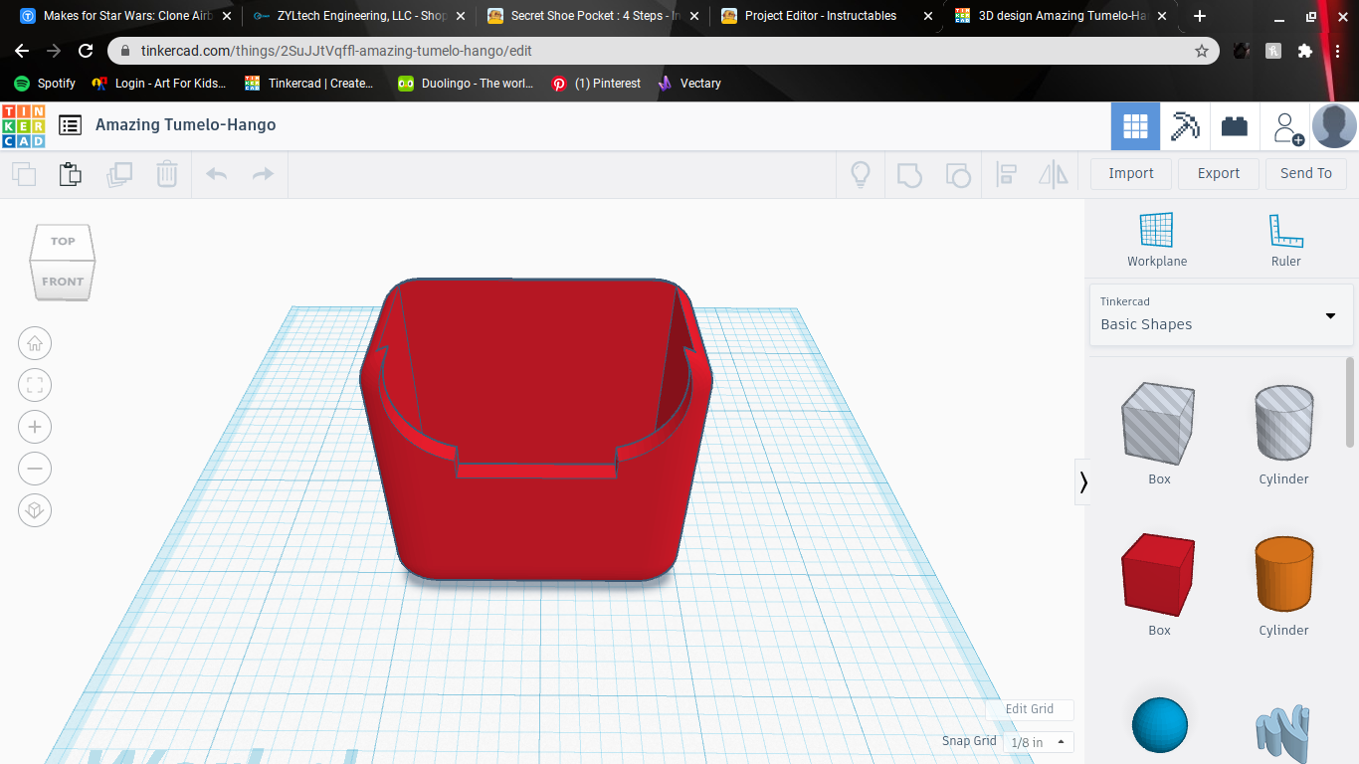Select the blue Sphere shape
Viewport: 1359px width, 764px height.
click(1160, 725)
